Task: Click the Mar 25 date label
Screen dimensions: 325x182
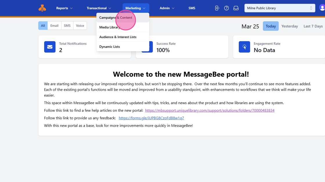Action: pos(250,26)
